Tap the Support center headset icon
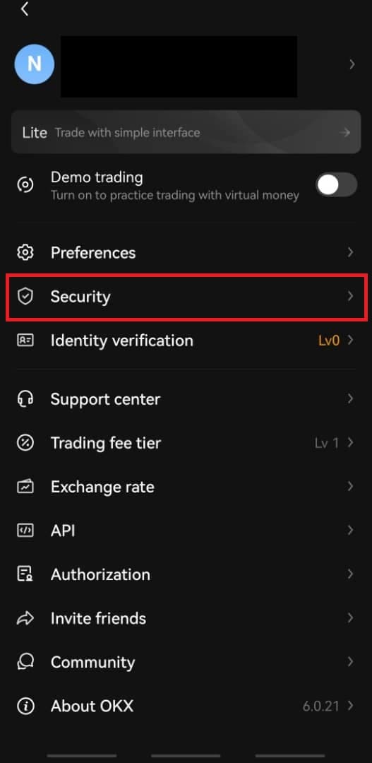 tap(25, 399)
